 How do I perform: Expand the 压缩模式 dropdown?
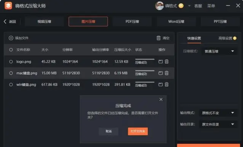[x=219, y=51]
